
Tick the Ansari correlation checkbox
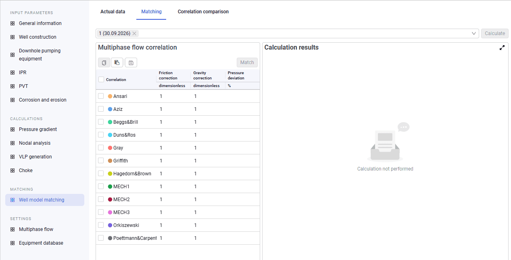coord(101,96)
